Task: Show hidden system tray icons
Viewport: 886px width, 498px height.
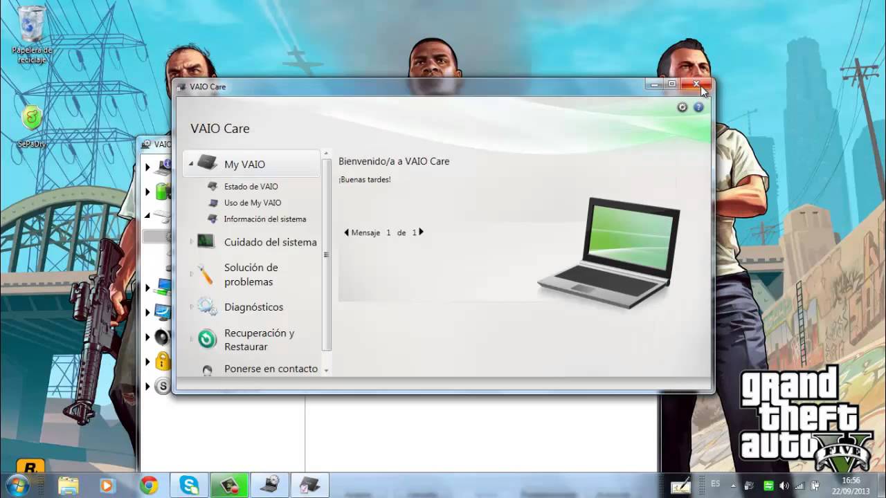Action: [x=733, y=486]
